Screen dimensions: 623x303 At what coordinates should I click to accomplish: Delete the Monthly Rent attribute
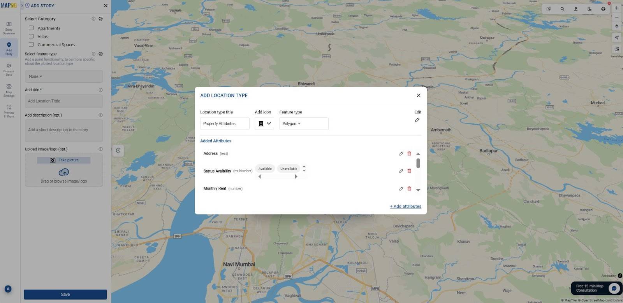point(409,188)
